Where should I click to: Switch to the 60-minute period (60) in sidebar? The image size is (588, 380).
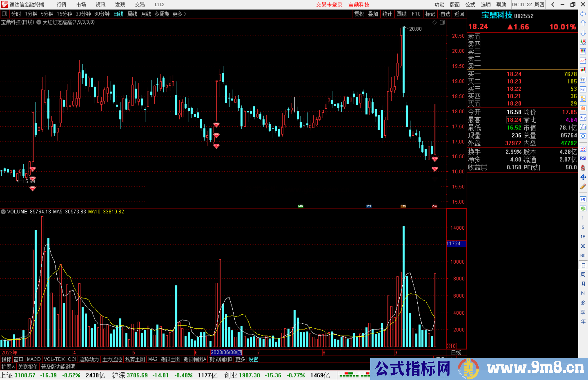tap(583, 256)
